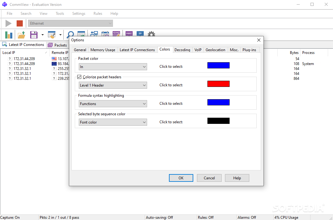Switch to the Plug-ins tab
Viewport: 333px width, 220px height.
249,50
